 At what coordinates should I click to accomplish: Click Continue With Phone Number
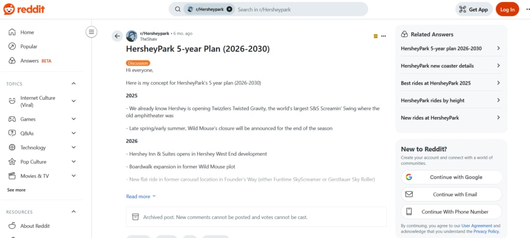[451, 212]
